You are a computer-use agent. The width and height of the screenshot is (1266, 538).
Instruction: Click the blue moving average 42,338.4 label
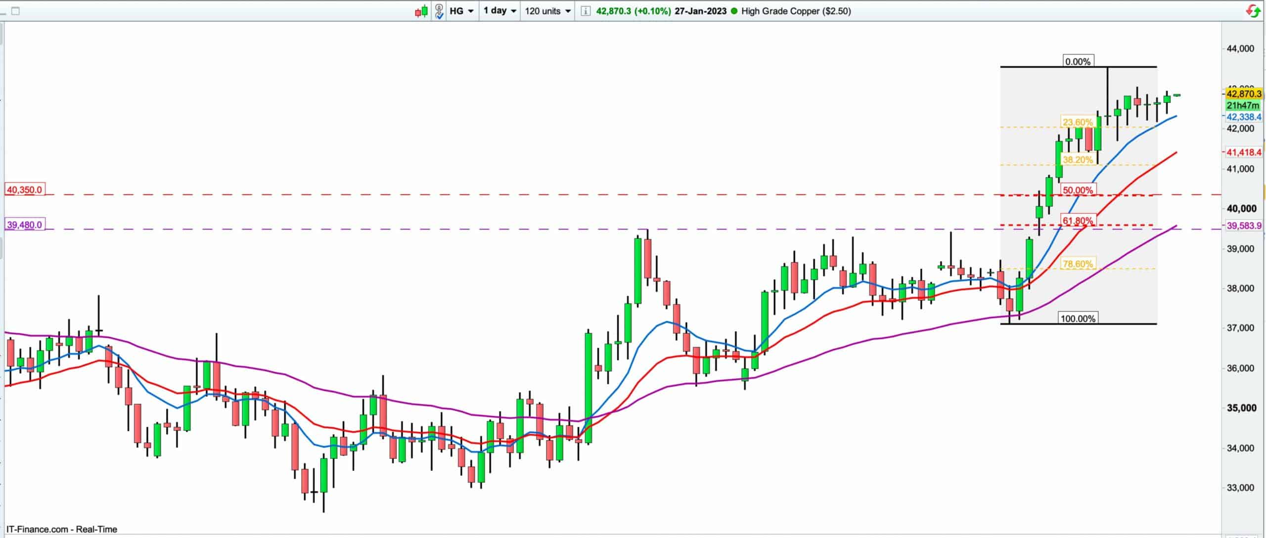1244,117
